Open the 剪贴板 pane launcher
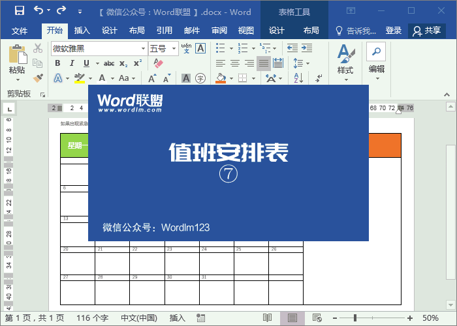The height and width of the screenshot is (326, 457). click(43, 95)
